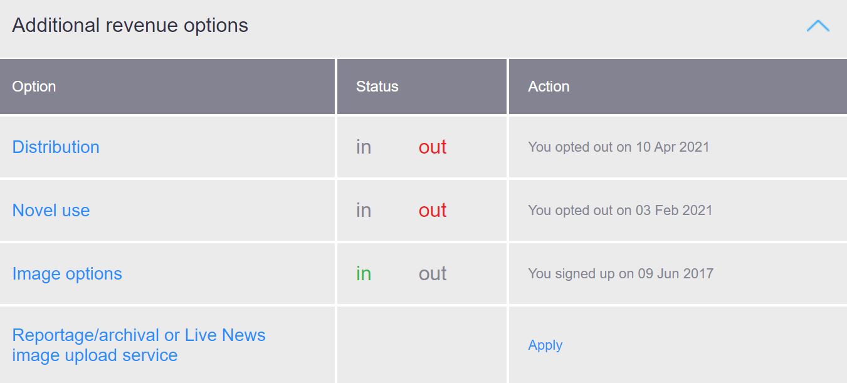Viewport: 847px width, 383px height.
Task: Click the Image options signed up date text
Action: (620, 273)
